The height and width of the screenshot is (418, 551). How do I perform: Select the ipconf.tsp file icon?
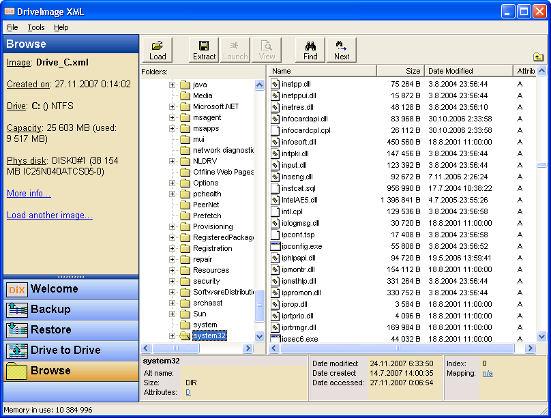coord(275,235)
